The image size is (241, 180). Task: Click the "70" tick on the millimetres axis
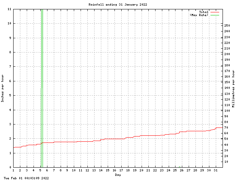[x=226, y=127]
